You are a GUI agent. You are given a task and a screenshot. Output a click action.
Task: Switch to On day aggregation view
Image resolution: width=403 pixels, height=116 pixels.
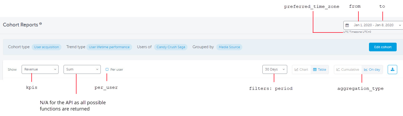(x=372, y=70)
